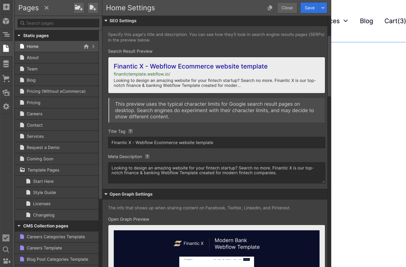Open the Add elements panel
Viewport: 406px width, 267px height.
6,7
